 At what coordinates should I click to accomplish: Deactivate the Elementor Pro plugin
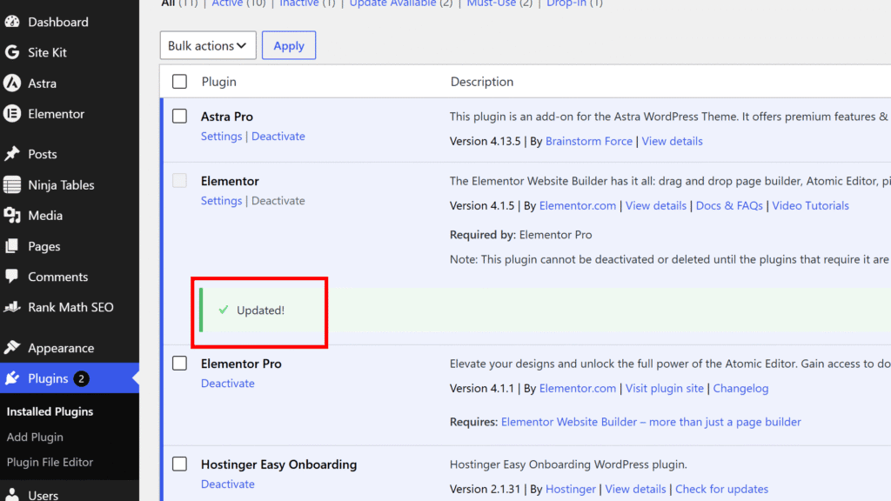point(227,384)
